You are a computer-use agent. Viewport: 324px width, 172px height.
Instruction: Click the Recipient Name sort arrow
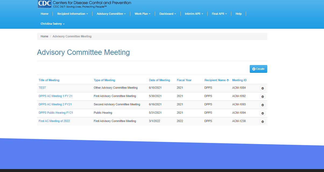[228, 80]
